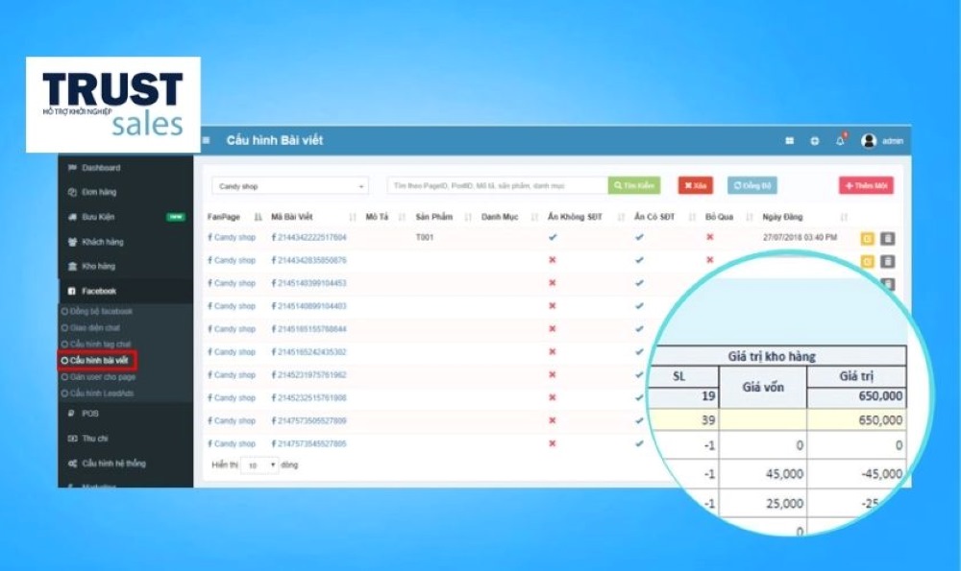Click the trash delete icon in first row
This screenshot has width=961, height=571.
click(887, 238)
